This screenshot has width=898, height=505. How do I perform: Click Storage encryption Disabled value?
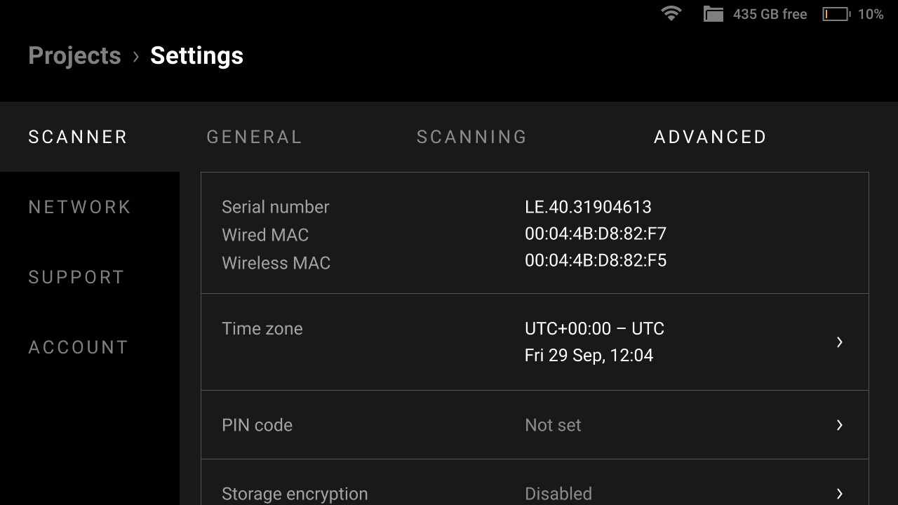point(558,493)
